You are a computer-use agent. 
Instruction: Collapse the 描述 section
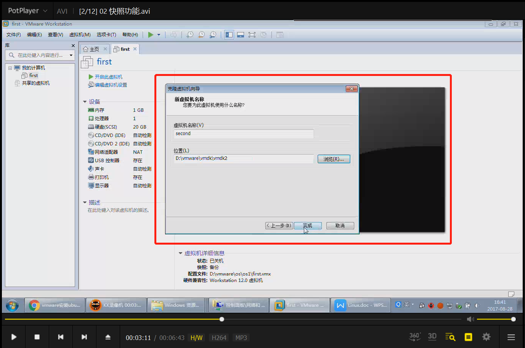[85, 203]
